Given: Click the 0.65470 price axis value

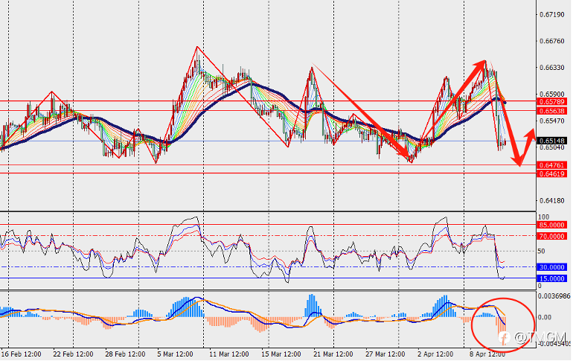Looking at the screenshot, I should [552, 121].
